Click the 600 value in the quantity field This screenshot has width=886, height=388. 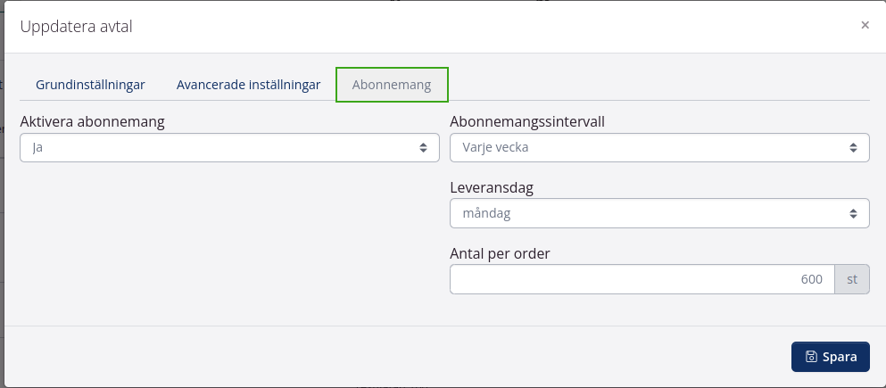pyautogui.click(x=811, y=279)
